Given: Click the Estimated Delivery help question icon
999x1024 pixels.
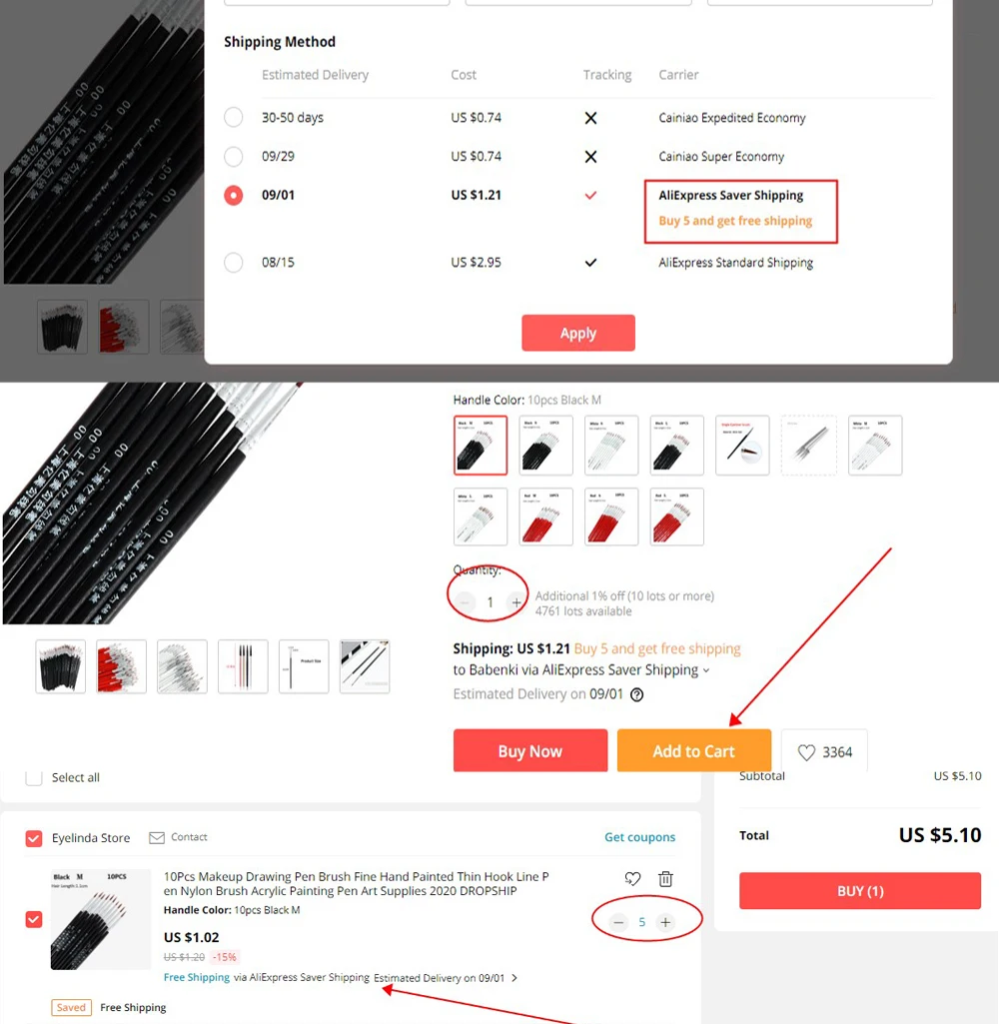Looking at the screenshot, I should [x=636, y=695].
